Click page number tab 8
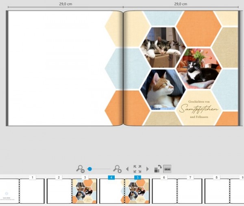This screenshot has height=206, width=244. point(216,178)
